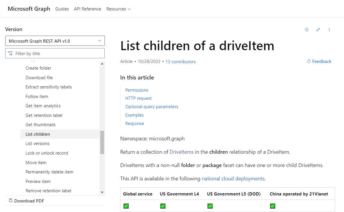Jump to Optional query parameters section
Screen dimensions: 344x212
click(x=152, y=106)
